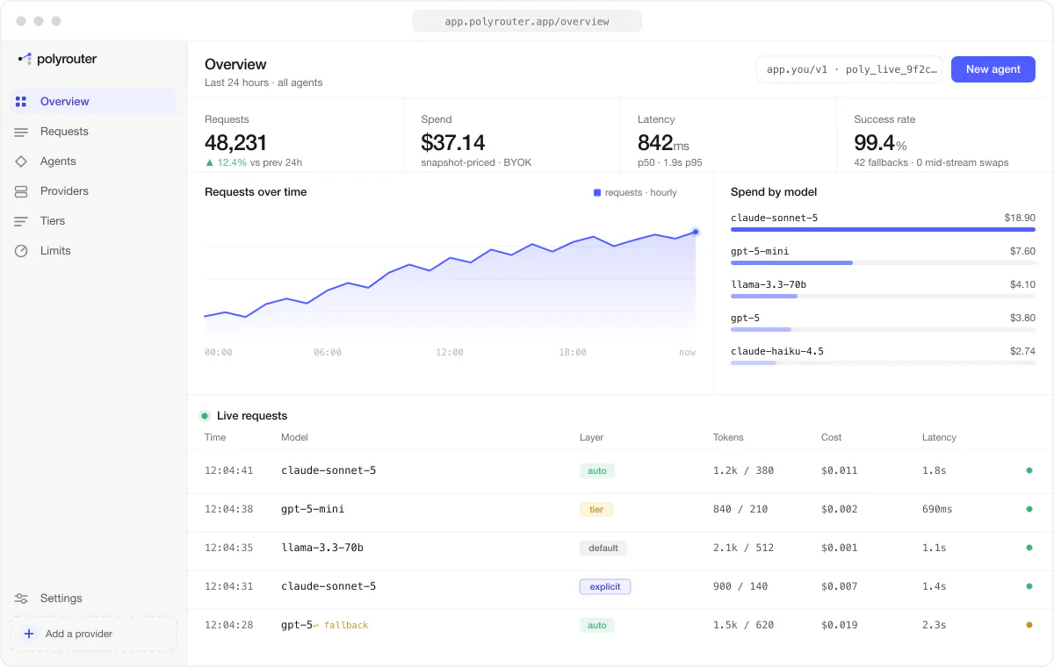Open Limits in the sidebar
Image resolution: width=1054 pixels, height=667 pixels.
tap(93, 251)
